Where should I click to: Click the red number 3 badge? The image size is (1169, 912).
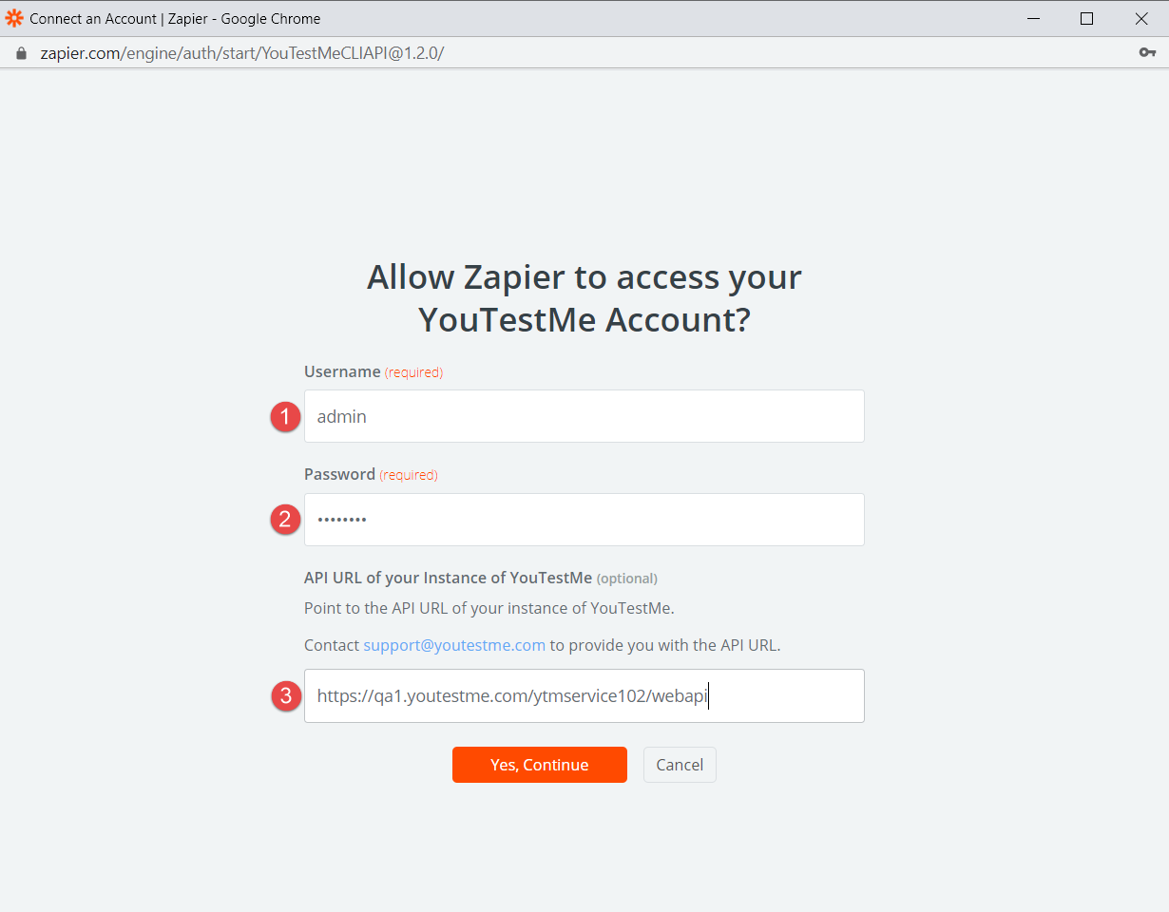click(x=284, y=696)
